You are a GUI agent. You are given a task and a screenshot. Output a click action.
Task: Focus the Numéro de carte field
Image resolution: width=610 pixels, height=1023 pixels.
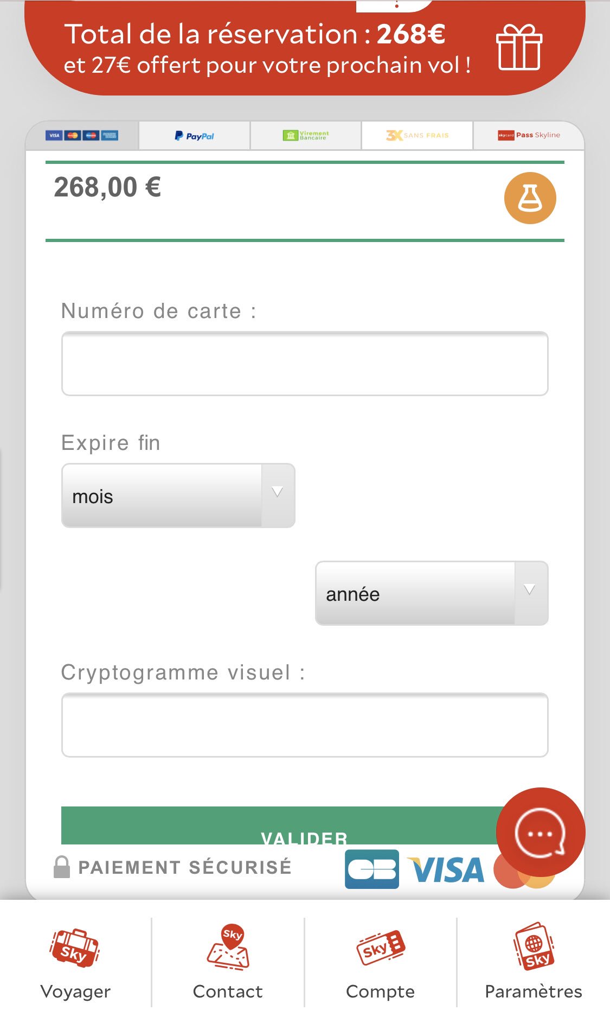[x=305, y=364]
